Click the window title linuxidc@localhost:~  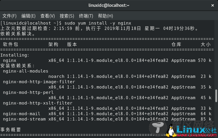coord(109,5)
